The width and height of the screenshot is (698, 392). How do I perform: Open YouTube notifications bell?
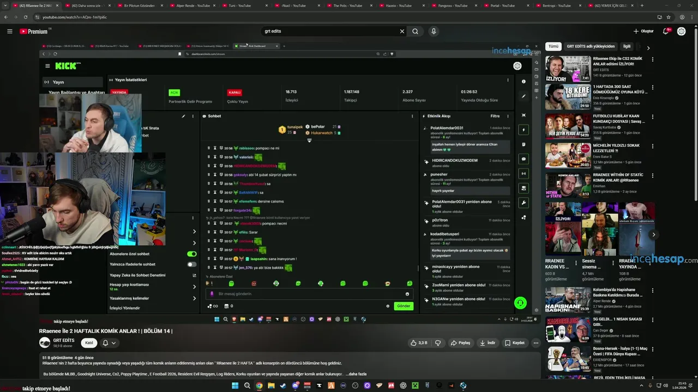coord(666,31)
